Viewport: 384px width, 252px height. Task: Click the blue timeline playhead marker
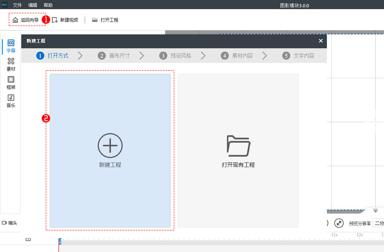[60, 241]
